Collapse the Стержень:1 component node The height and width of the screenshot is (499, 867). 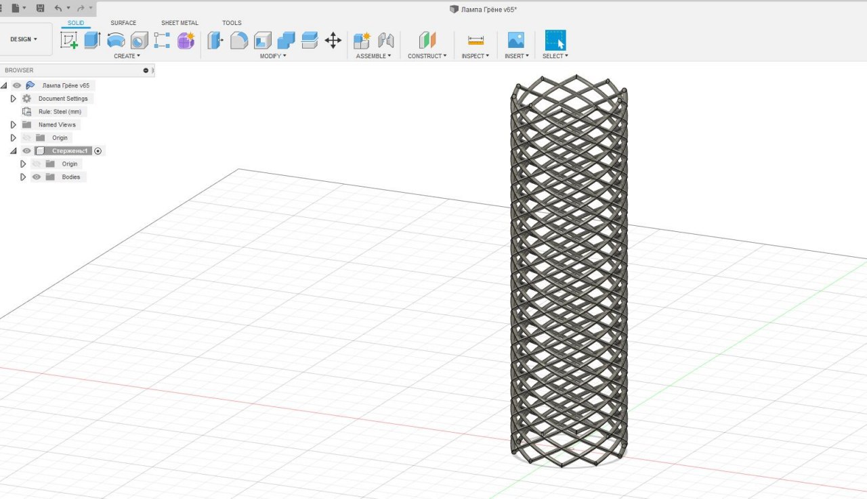point(13,151)
